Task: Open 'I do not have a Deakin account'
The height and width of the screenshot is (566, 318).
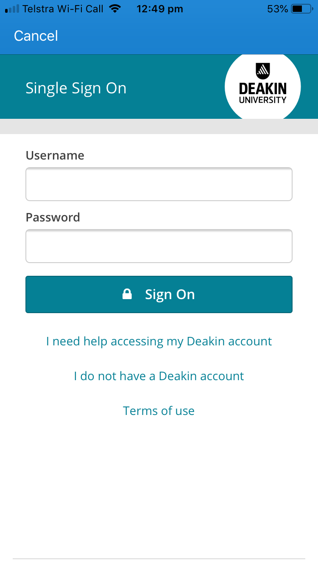Action: (159, 376)
